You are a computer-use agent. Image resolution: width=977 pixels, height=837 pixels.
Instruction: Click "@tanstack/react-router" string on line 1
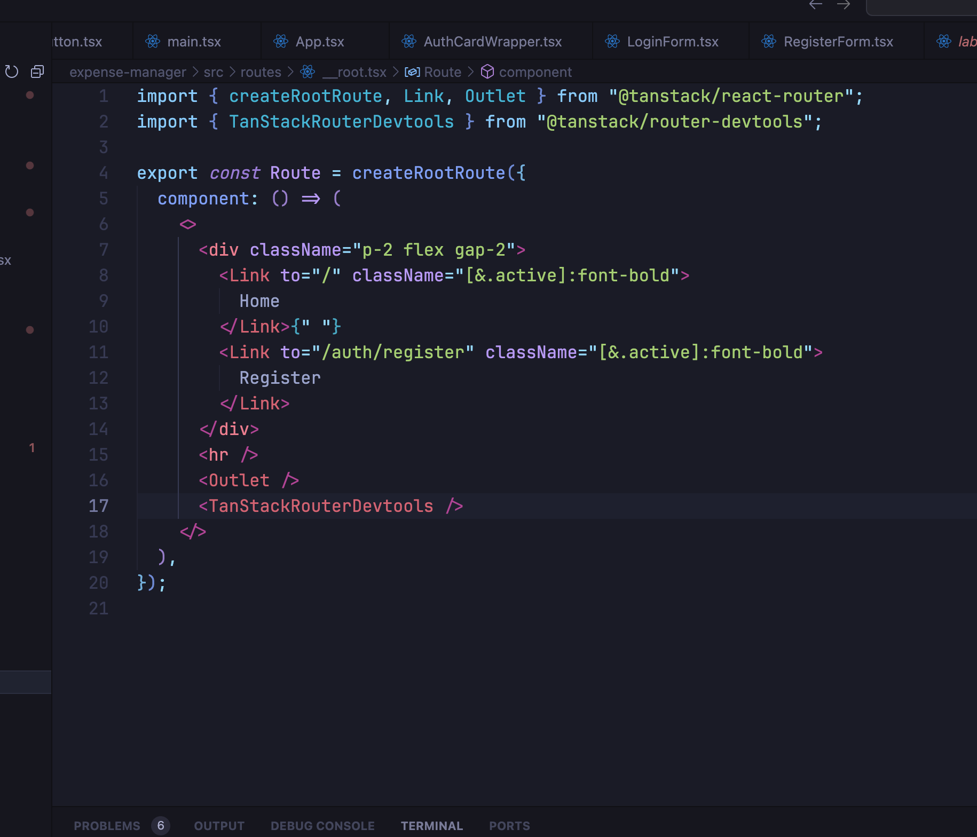(x=731, y=96)
